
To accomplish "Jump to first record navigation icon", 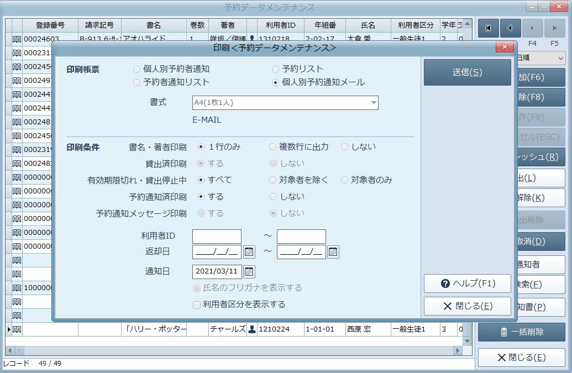I will 488,28.
